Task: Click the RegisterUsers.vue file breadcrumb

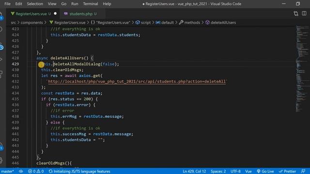Action: (67, 23)
